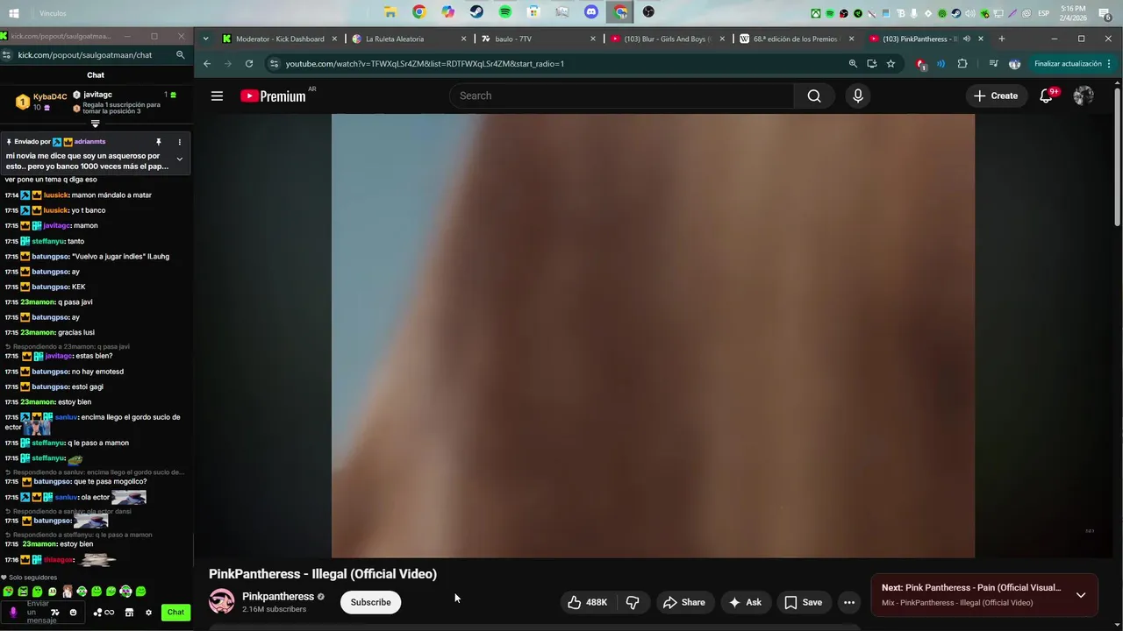This screenshot has width=1123, height=631.
Task: Click the system clock showing 5:16 PM
Action: pos(1074,13)
